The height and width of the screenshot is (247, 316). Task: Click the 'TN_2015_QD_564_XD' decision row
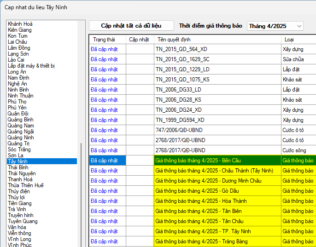(x=217, y=49)
